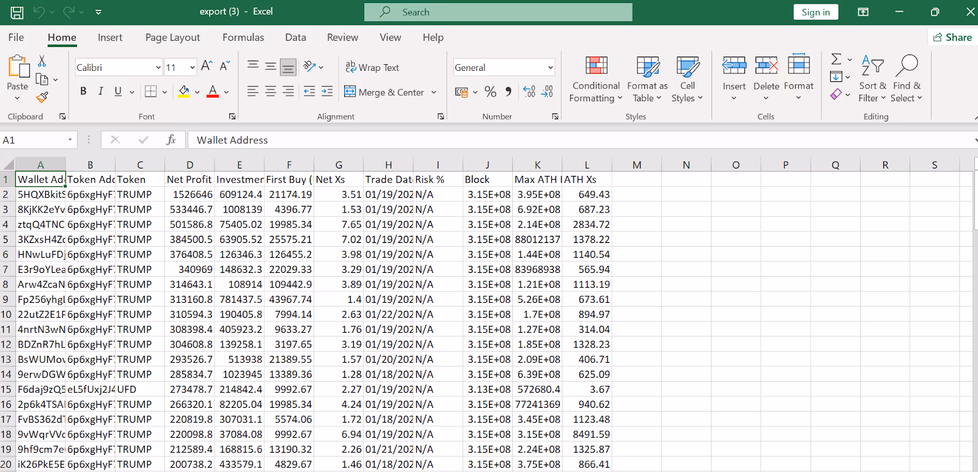Image resolution: width=978 pixels, height=472 pixels.
Task: Align text left in cells
Action: click(x=252, y=92)
